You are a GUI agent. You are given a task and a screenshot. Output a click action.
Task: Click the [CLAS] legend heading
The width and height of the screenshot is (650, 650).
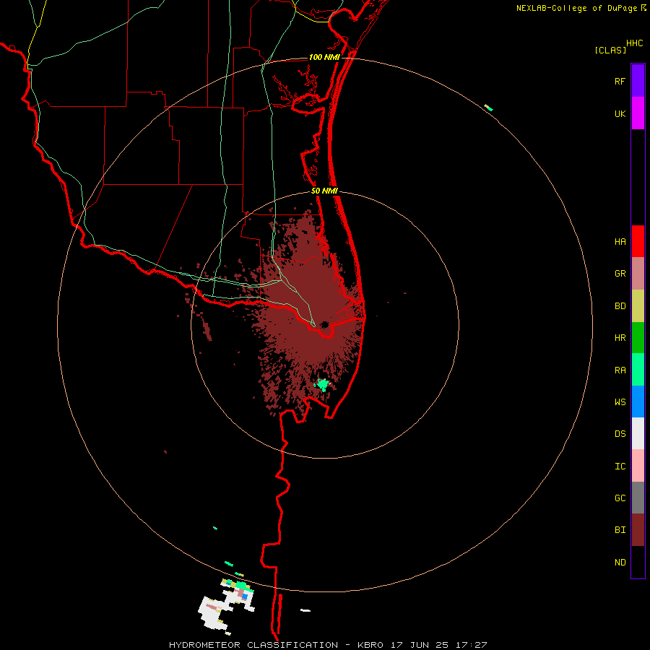(610, 50)
